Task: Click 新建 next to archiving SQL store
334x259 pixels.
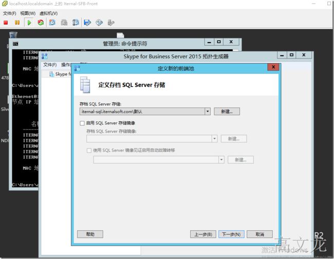Action: (227, 111)
